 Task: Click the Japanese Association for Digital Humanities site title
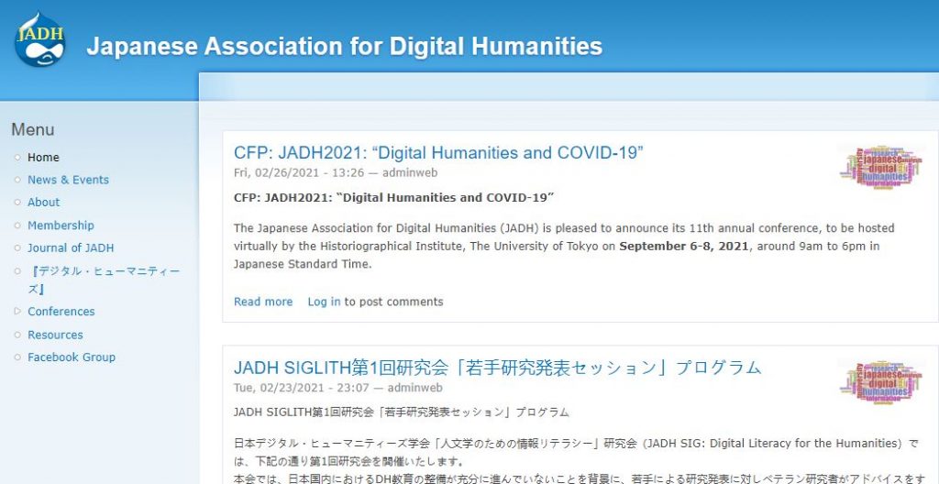(x=345, y=46)
